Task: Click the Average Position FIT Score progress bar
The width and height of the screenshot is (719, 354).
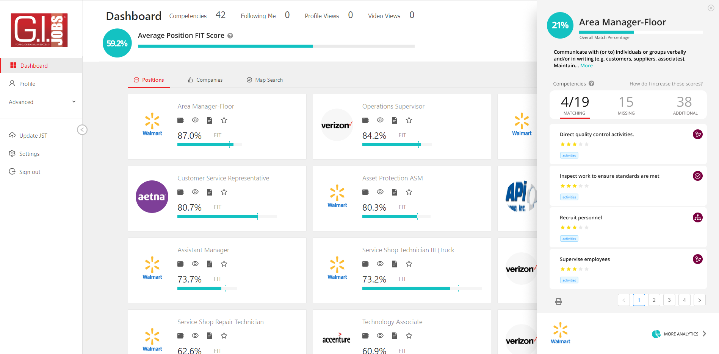Action: point(276,46)
